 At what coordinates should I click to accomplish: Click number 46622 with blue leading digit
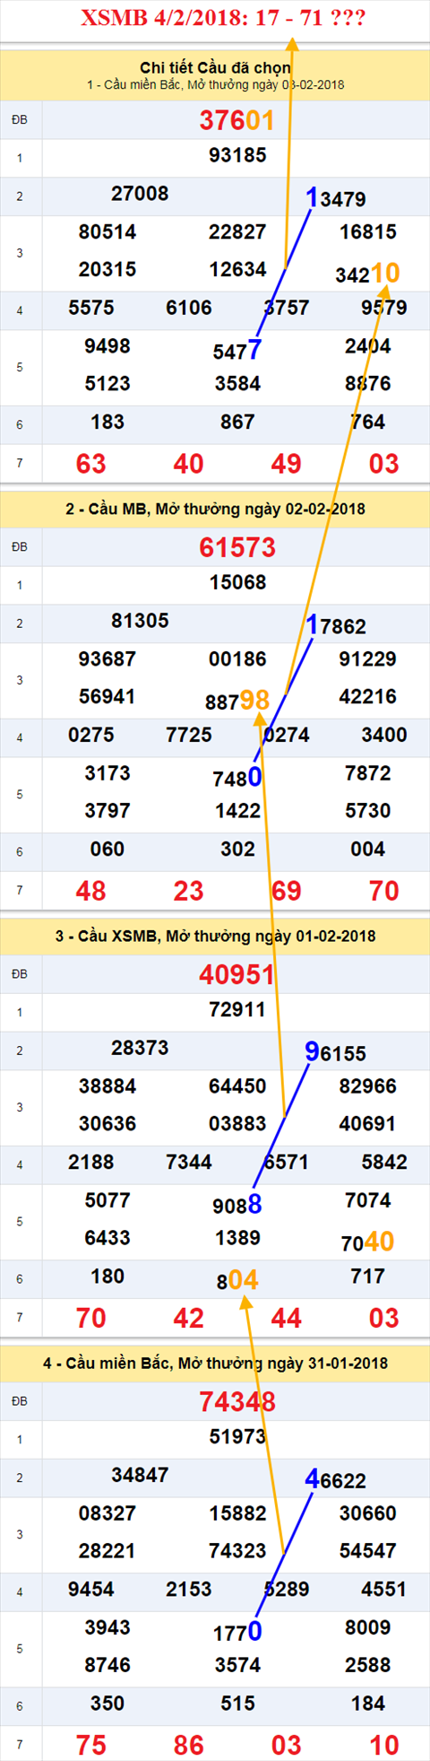(x=336, y=1479)
